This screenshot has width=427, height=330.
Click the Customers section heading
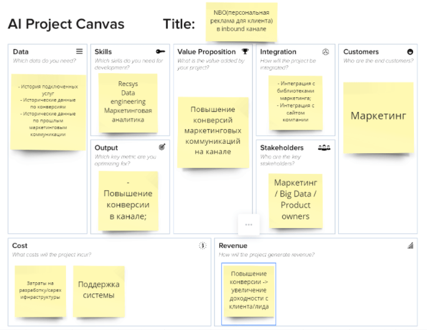tap(361, 52)
